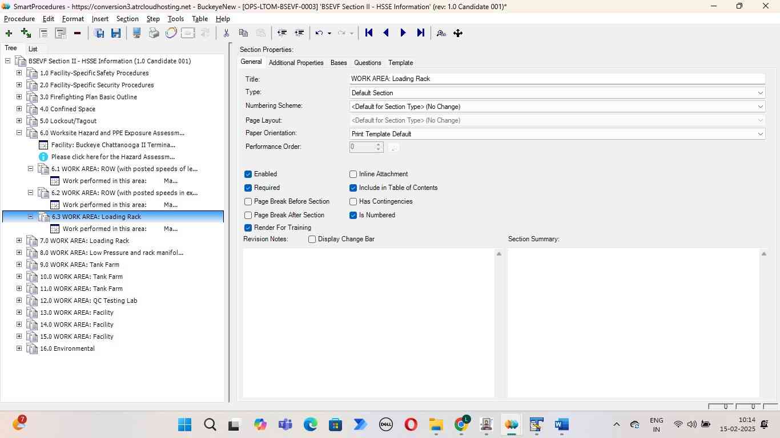The image size is (780, 438).
Task: Toggle Include in Table of Contents
Action: click(353, 188)
